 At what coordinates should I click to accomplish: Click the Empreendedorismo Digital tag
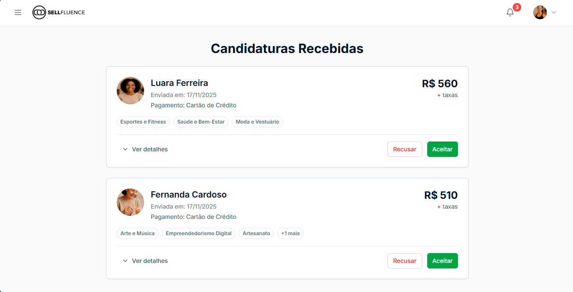[x=198, y=233]
